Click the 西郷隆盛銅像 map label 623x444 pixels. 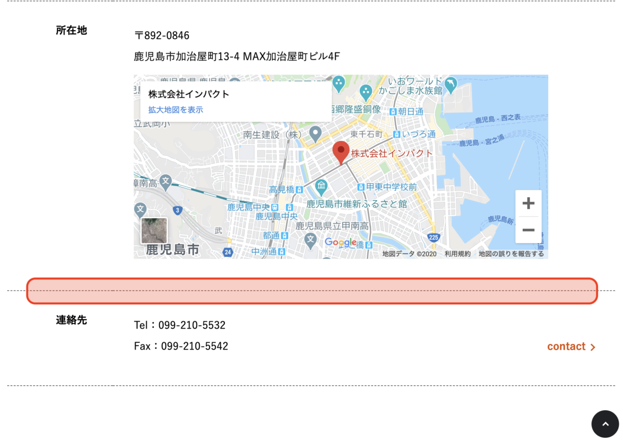[355, 109]
